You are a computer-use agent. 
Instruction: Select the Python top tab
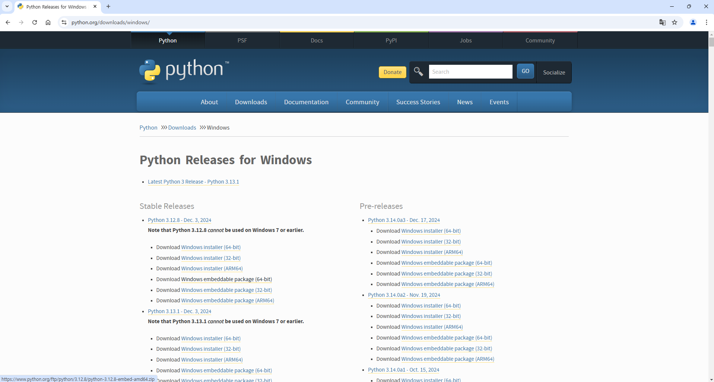click(x=168, y=40)
